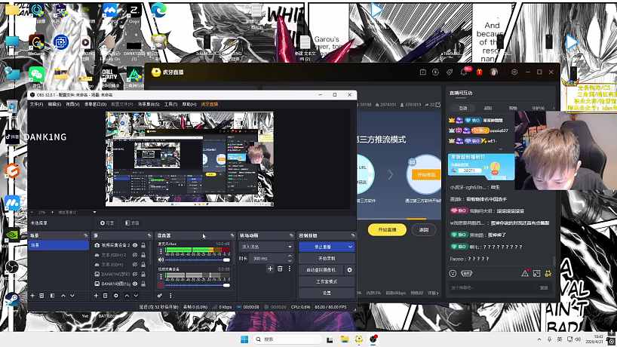This screenshot has width=617, height=347.
Task: Open the View menu in OBS
Action: pos(72,104)
